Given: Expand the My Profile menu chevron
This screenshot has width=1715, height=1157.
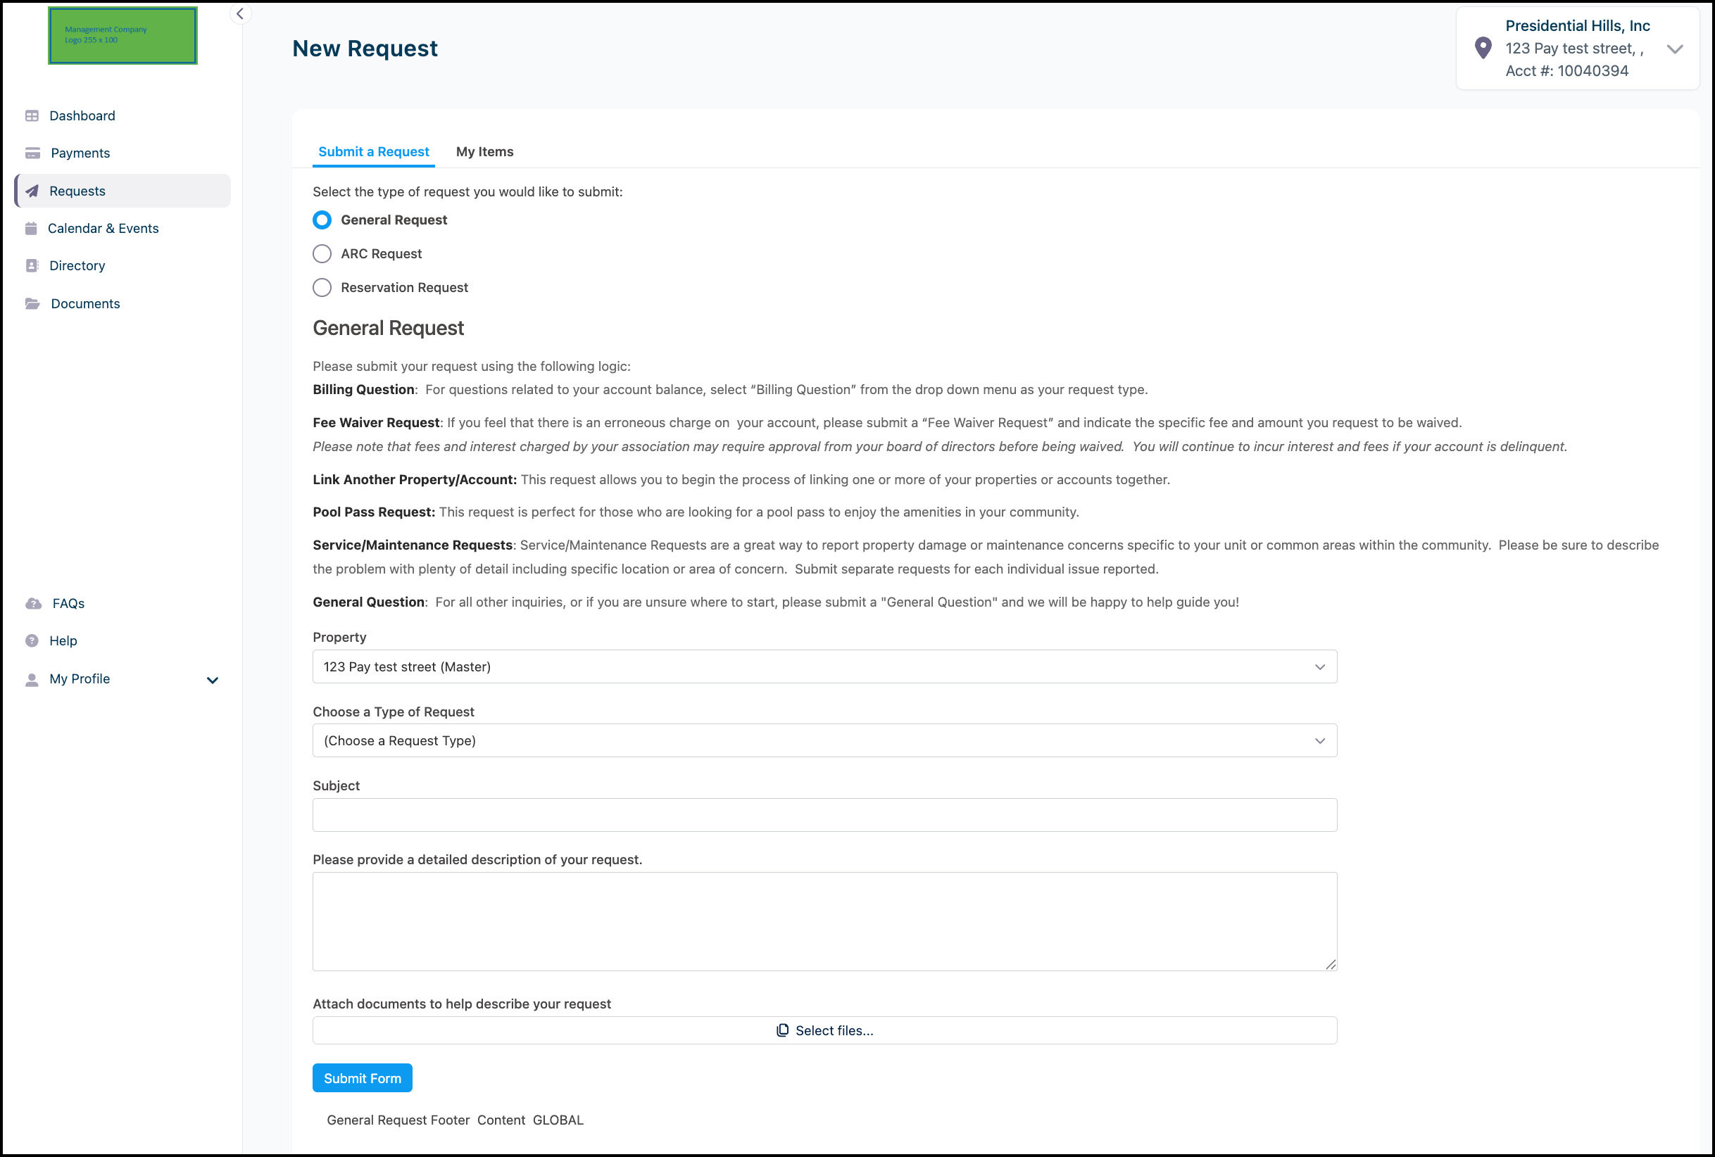Looking at the screenshot, I should pyautogui.click(x=213, y=680).
